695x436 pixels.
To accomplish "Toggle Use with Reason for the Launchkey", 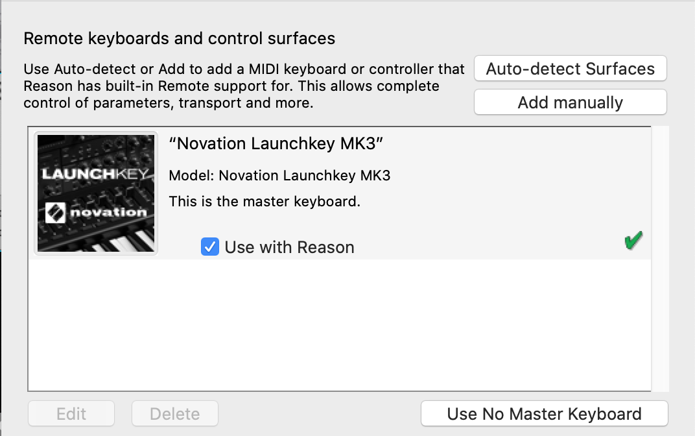I will [x=209, y=247].
